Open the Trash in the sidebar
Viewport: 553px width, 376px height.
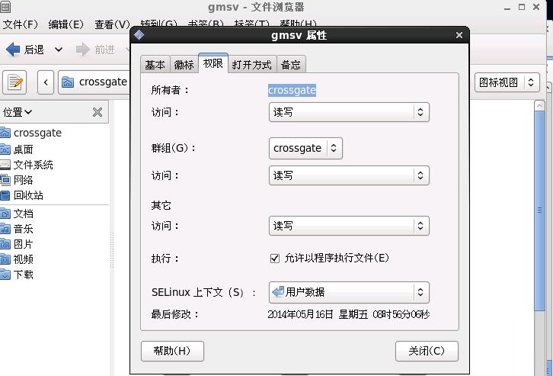click(27, 195)
